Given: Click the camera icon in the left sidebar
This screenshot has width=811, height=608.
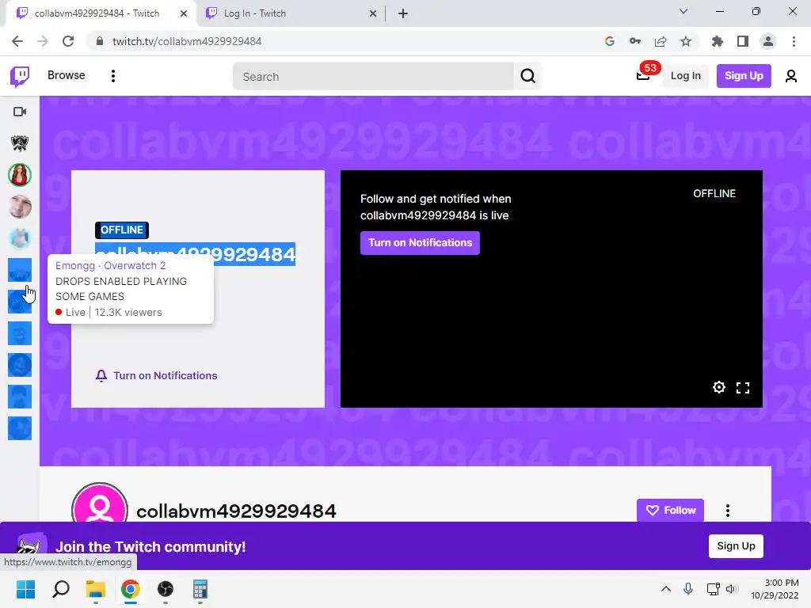Looking at the screenshot, I should 20,112.
